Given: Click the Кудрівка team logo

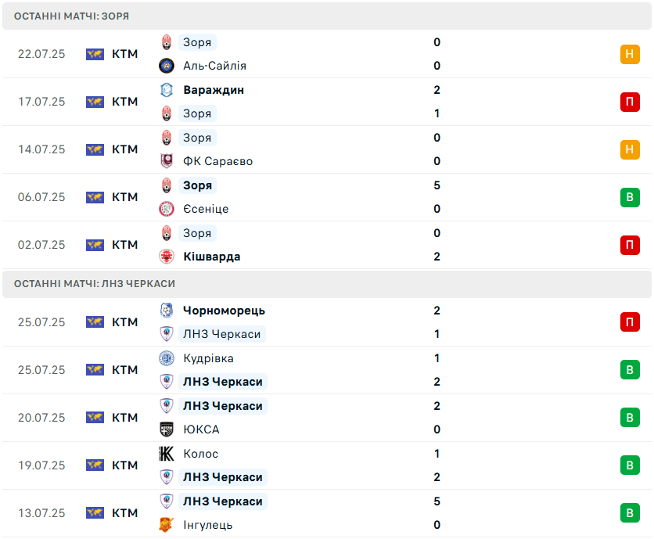Looking at the screenshot, I should pos(166,358).
